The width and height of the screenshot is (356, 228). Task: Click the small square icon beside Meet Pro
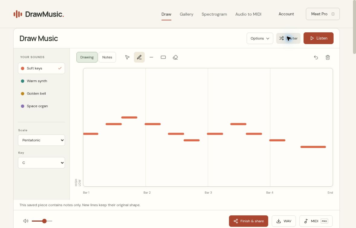point(333,14)
